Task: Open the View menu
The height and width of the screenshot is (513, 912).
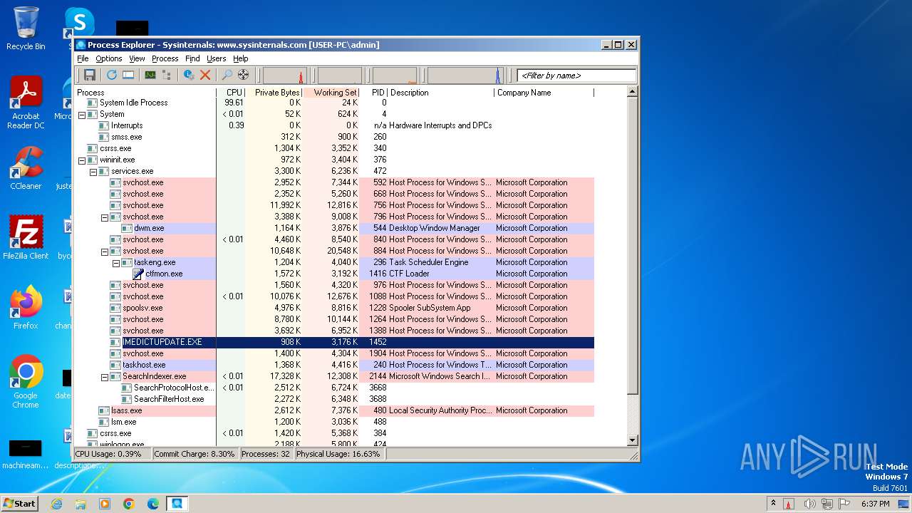Action: [x=137, y=58]
